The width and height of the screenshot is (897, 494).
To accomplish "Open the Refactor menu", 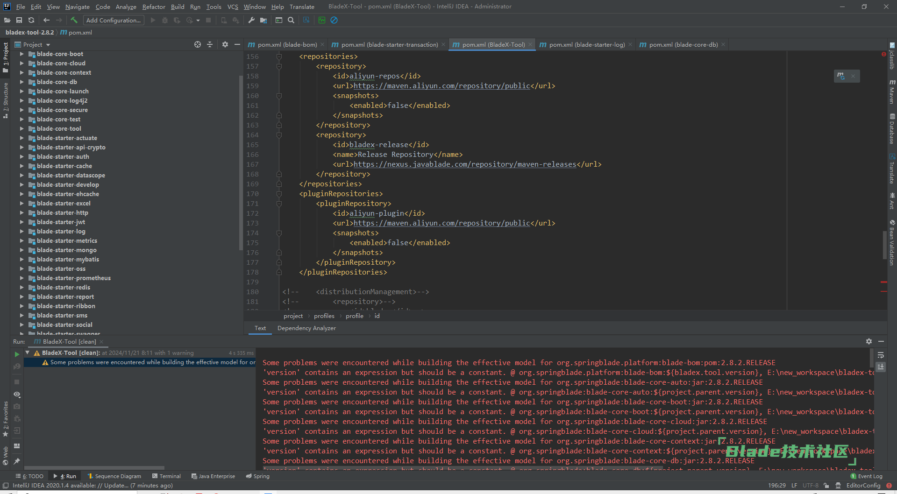I will 154,7.
